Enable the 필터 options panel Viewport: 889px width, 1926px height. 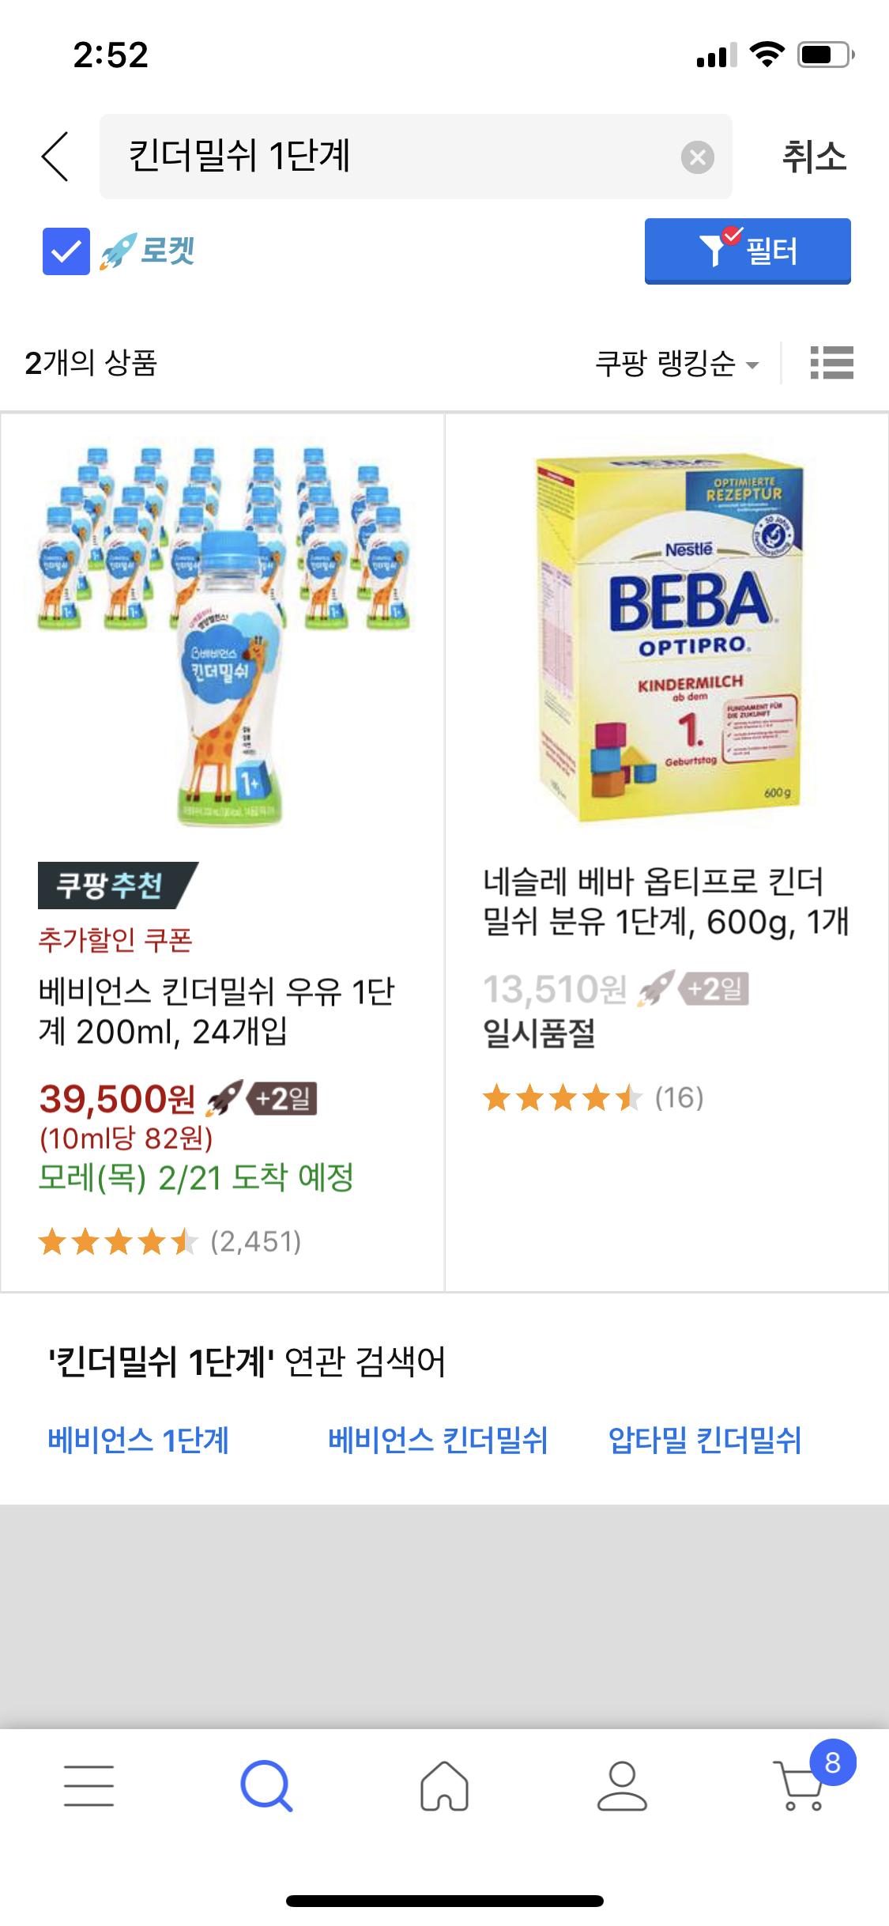point(747,251)
